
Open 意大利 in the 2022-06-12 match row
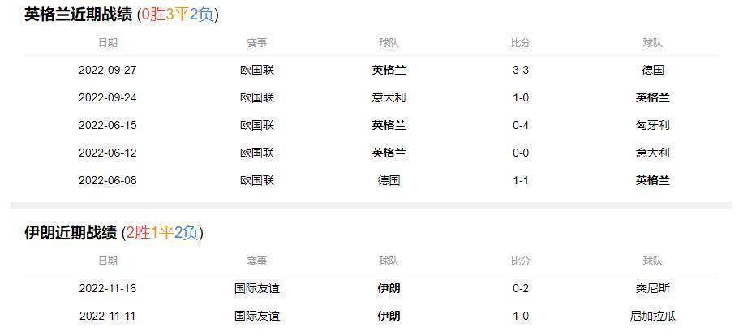pos(653,153)
